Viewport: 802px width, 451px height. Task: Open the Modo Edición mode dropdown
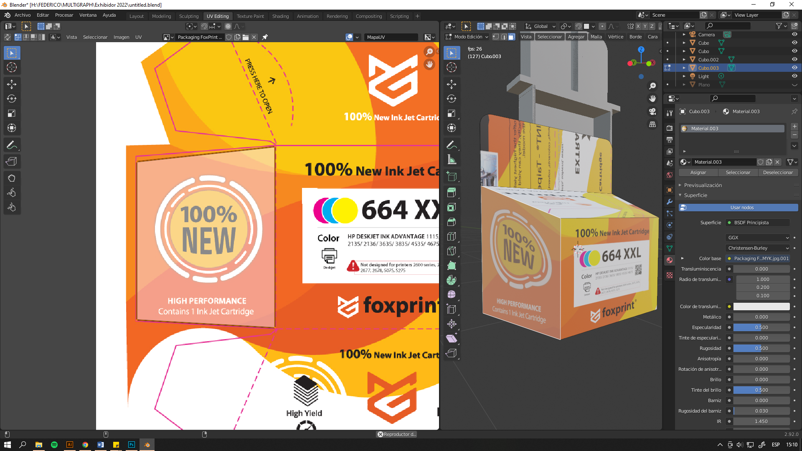pyautogui.click(x=467, y=37)
